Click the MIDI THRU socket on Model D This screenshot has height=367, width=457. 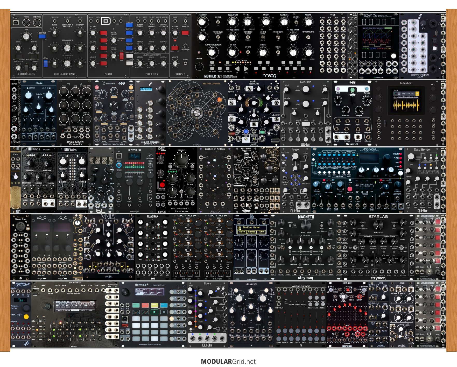[37, 23]
